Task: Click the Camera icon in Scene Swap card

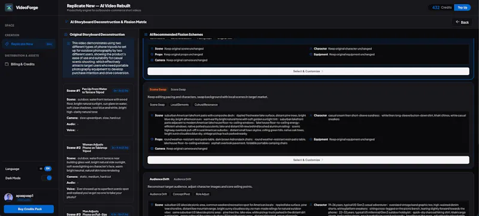Action: [x=152, y=149]
